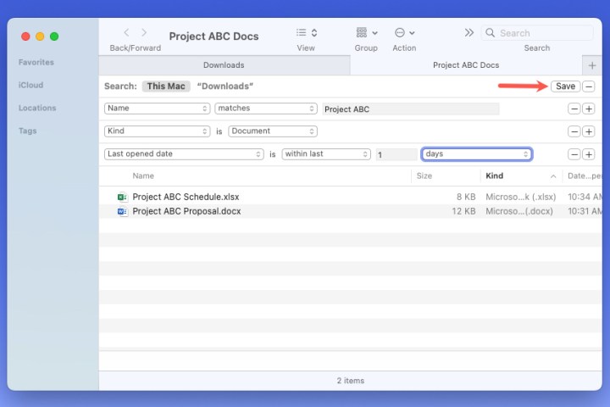Open the Name criteria dropdown
This screenshot has height=407, width=610.
157,109
